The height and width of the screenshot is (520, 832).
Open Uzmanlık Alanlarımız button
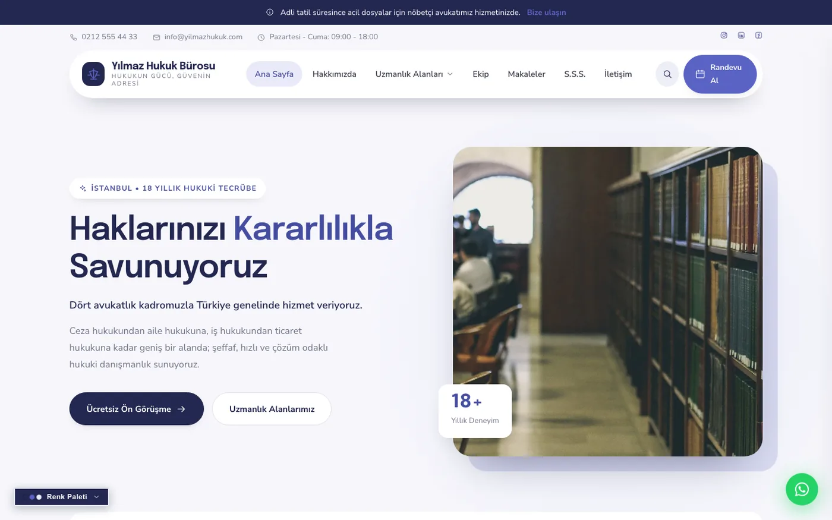click(x=272, y=409)
